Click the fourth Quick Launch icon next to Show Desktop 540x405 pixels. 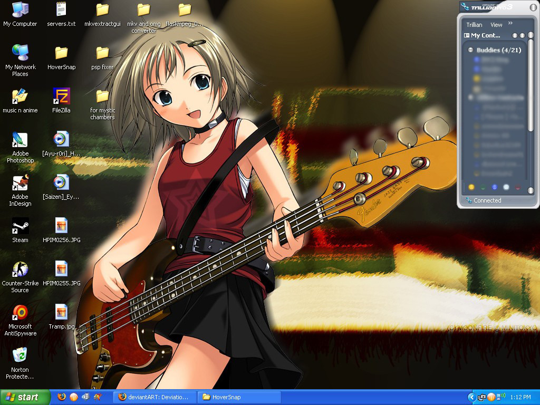98,397
